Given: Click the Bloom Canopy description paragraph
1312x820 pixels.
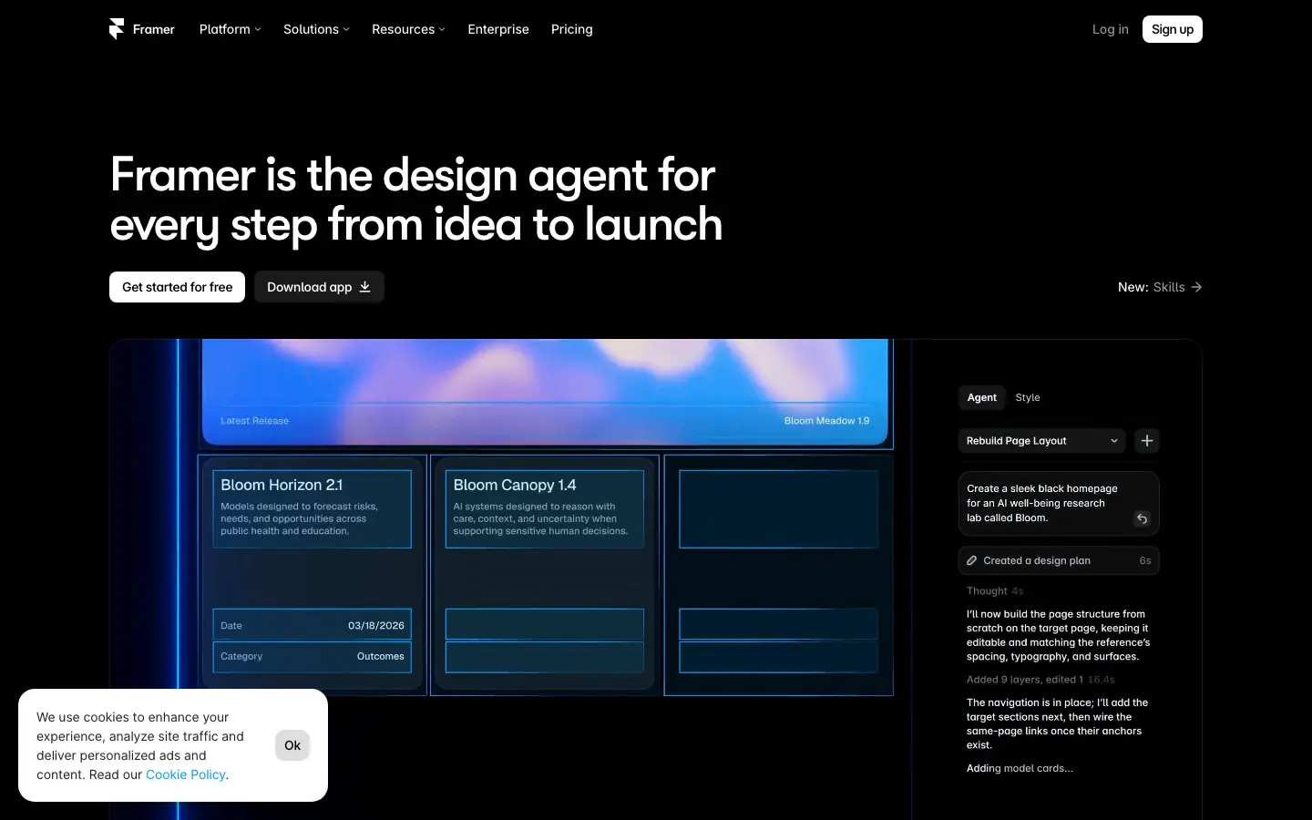Looking at the screenshot, I should [540, 518].
